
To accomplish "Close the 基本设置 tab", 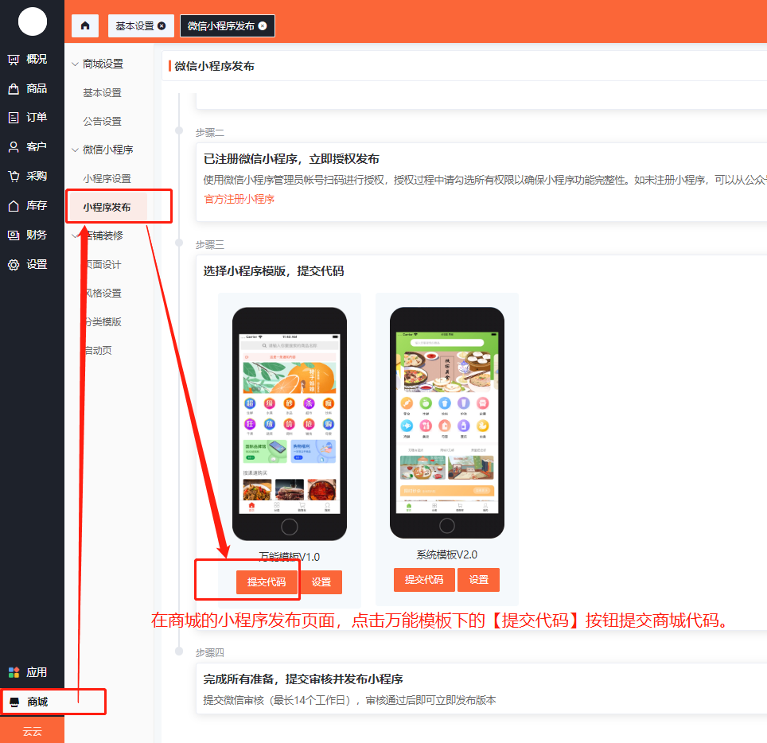I will tap(162, 25).
